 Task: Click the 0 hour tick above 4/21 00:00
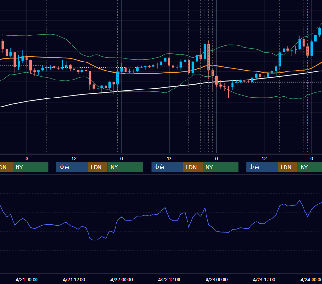coord(27,159)
